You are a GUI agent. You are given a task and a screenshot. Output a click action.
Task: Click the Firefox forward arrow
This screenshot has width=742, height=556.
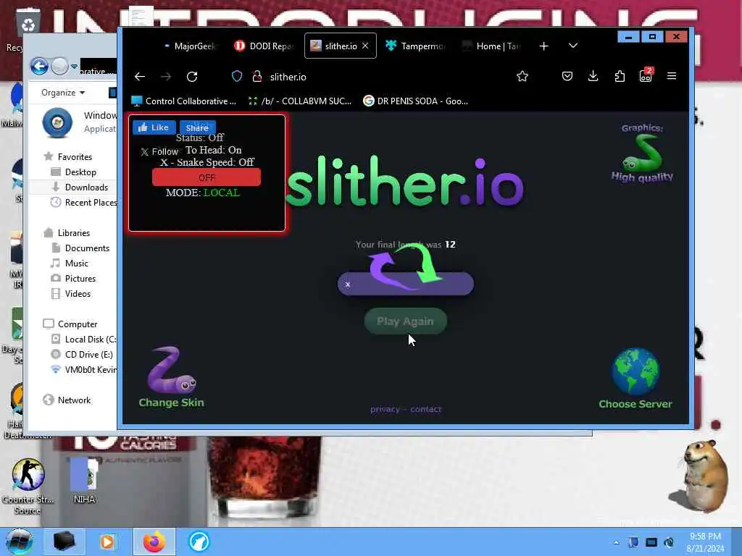tap(166, 77)
